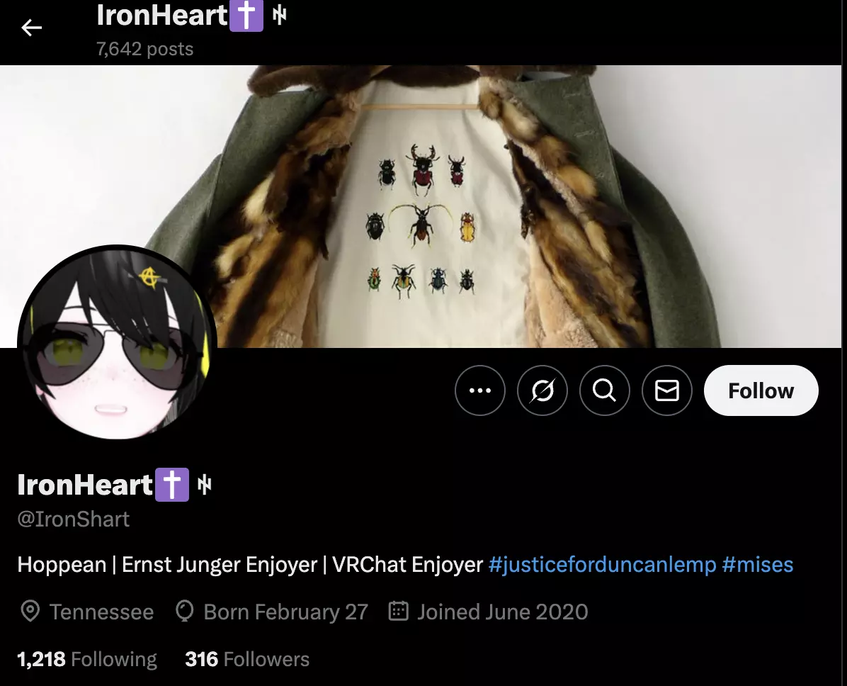Click the 7,642 posts count text
847x686 pixels.
[144, 49]
